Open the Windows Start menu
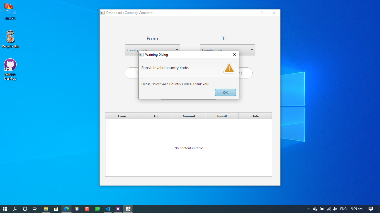Screen dimensions: 380x213 (5, 209)
